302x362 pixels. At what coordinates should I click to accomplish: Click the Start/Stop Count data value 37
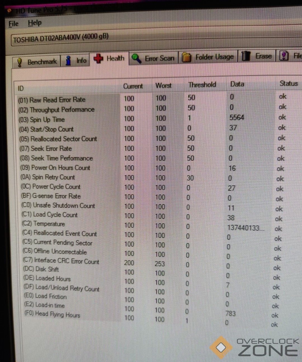(233, 128)
